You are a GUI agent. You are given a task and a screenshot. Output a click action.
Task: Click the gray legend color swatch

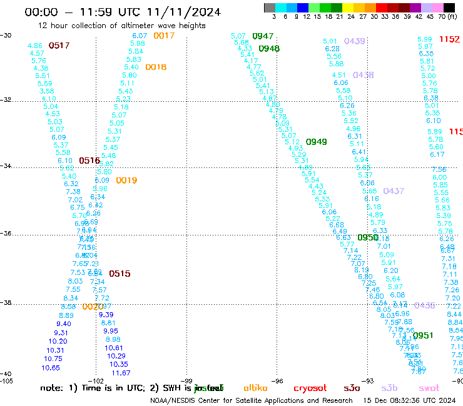270,7
